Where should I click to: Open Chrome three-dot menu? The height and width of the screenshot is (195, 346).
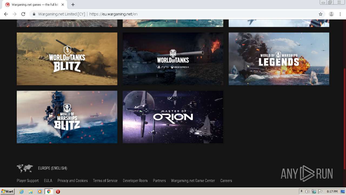point(340,14)
